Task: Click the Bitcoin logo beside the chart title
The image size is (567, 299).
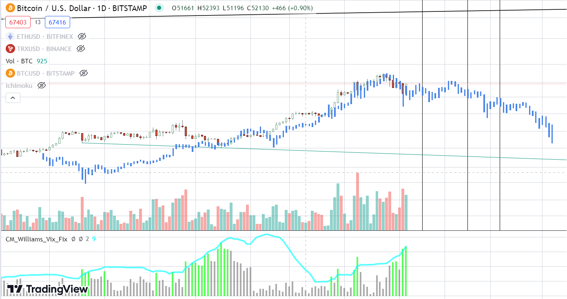Action: tap(10, 8)
